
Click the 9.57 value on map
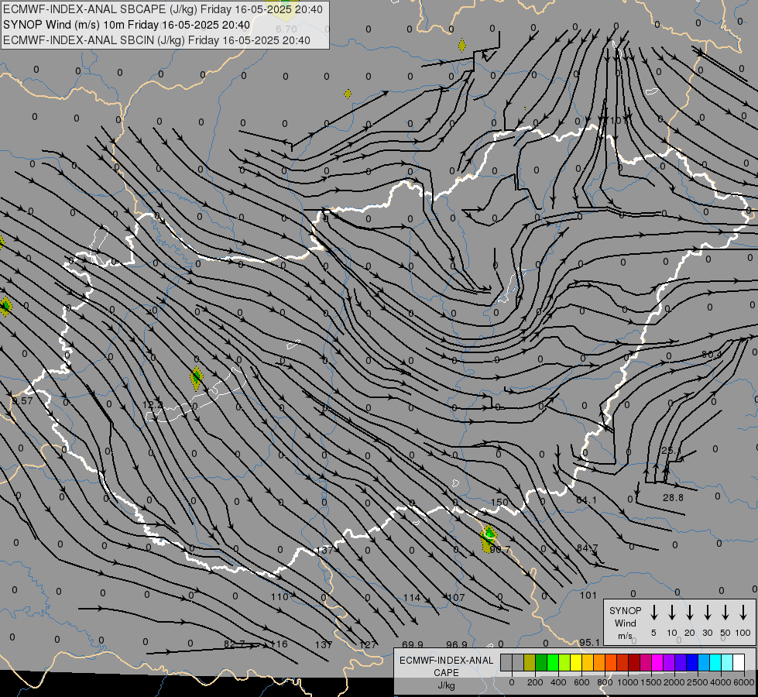pos(22,400)
